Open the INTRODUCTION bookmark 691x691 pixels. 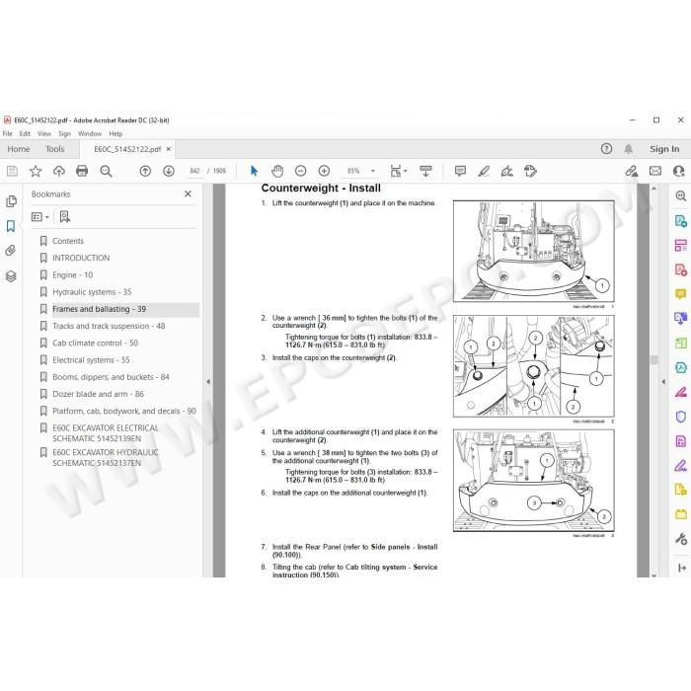(81, 258)
